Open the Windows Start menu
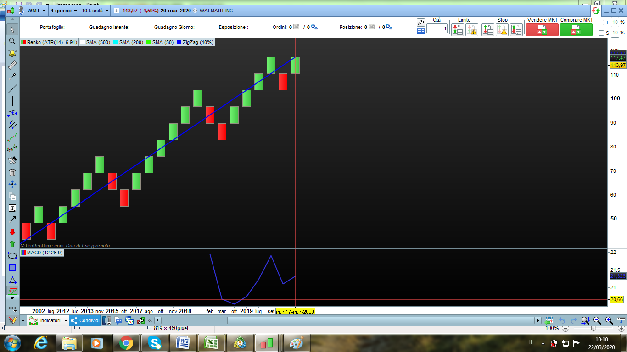627x352 pixels. click(12, 343)
